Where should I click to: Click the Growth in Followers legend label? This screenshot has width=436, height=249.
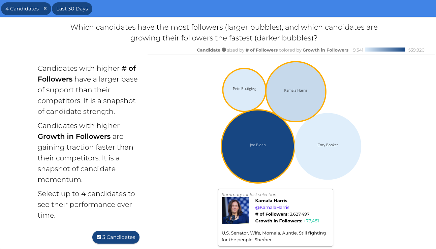click(325, 50)
